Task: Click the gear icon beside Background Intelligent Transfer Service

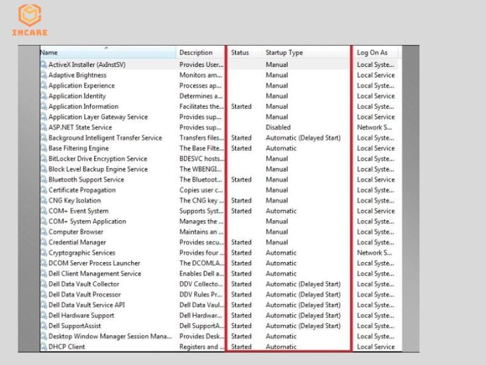Action: click(x=44, y=138)
